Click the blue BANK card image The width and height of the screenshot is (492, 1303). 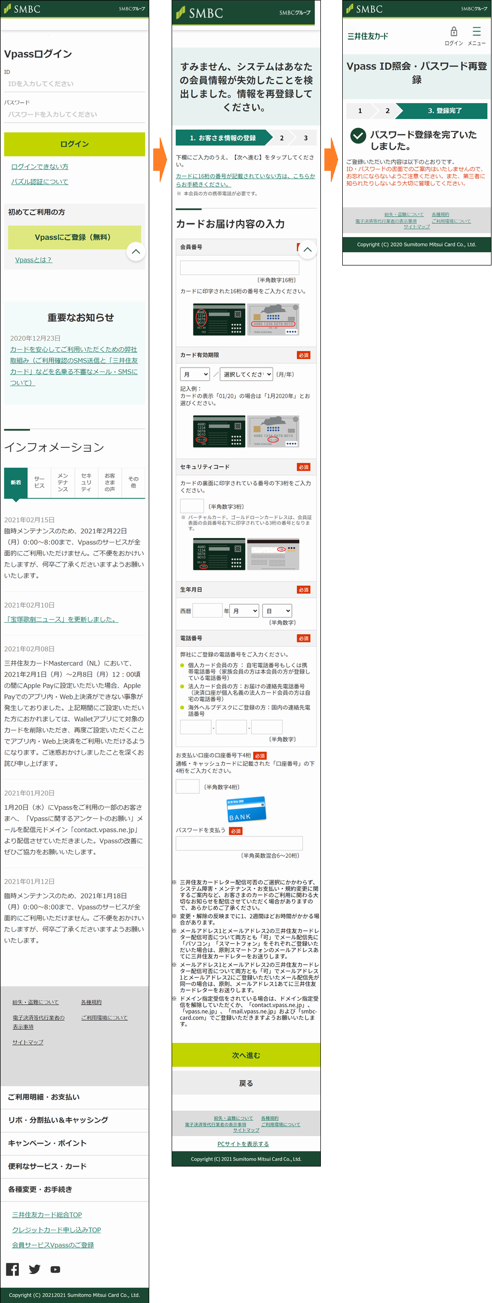tap(247, 809)
